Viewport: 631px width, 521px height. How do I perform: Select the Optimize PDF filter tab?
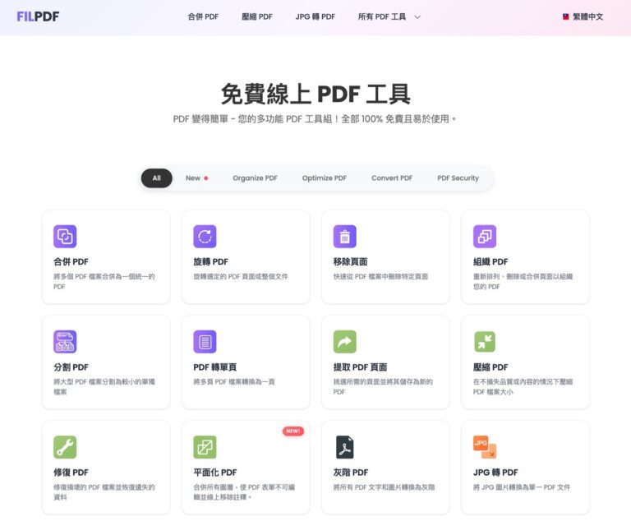pyautogui.click(x=325, y=178)
